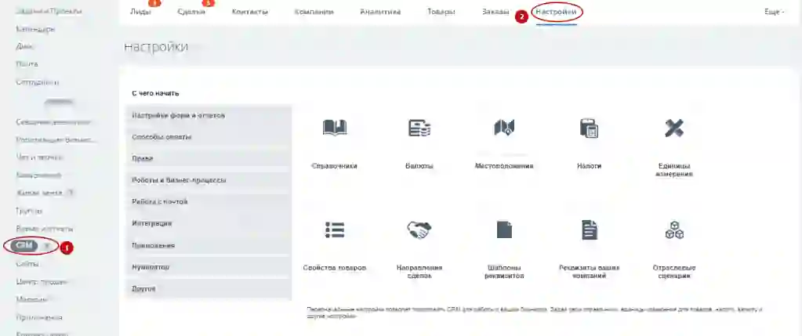Open the Направления сделок handshake icon
802x336 pixels.
(x=419, y=229)
